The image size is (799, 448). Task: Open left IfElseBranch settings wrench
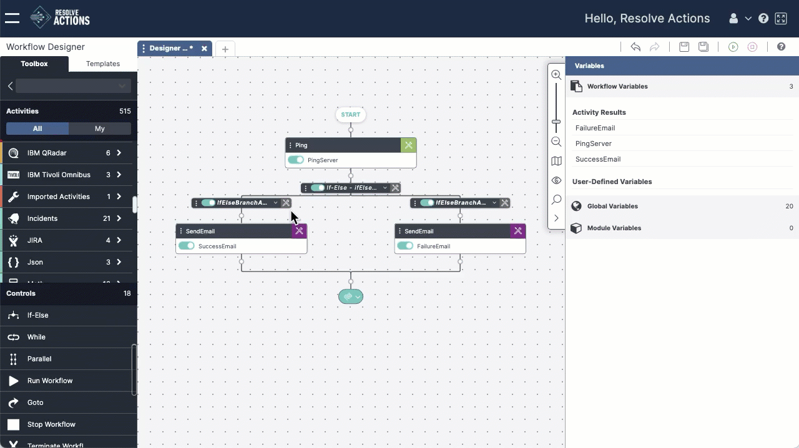(x=286, y=203)
